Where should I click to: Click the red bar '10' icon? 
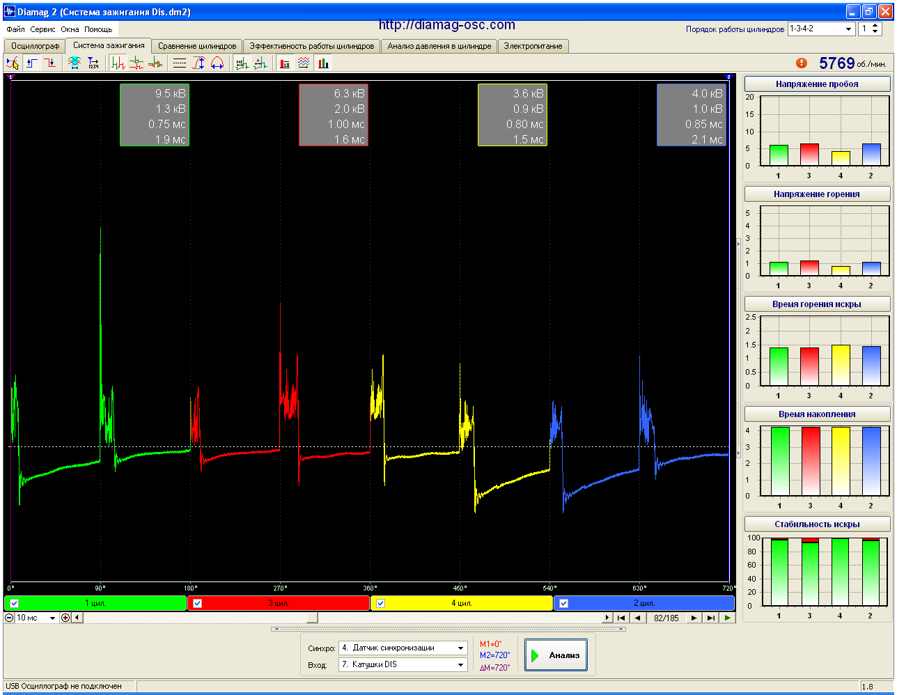tap(285, 63)
